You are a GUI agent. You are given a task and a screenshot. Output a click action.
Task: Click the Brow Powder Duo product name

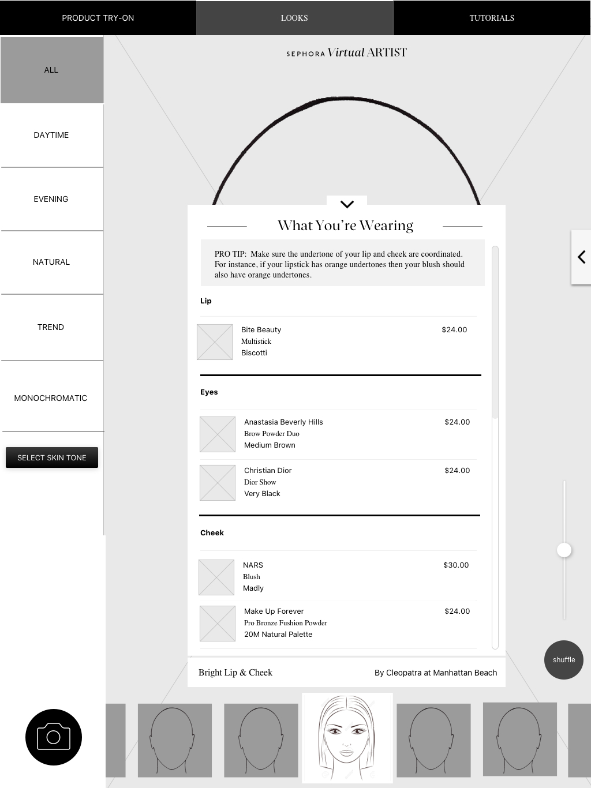(x=272, y=434)
